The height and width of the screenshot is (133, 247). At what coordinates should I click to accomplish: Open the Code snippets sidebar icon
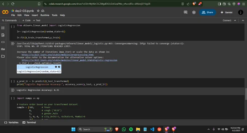point(3,42)
